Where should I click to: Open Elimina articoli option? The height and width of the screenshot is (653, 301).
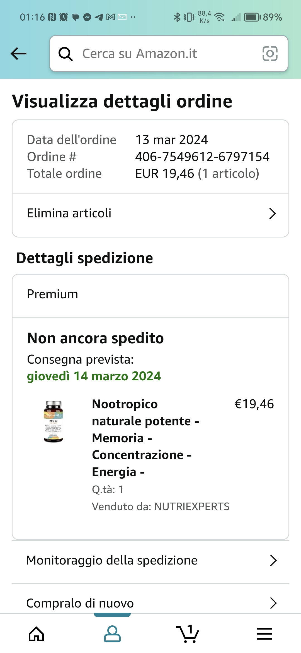(x=69, y=213)
